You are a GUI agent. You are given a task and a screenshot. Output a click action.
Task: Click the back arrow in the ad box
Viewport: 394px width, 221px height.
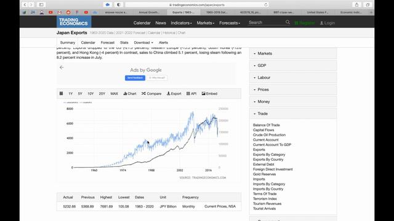(62, 67)
